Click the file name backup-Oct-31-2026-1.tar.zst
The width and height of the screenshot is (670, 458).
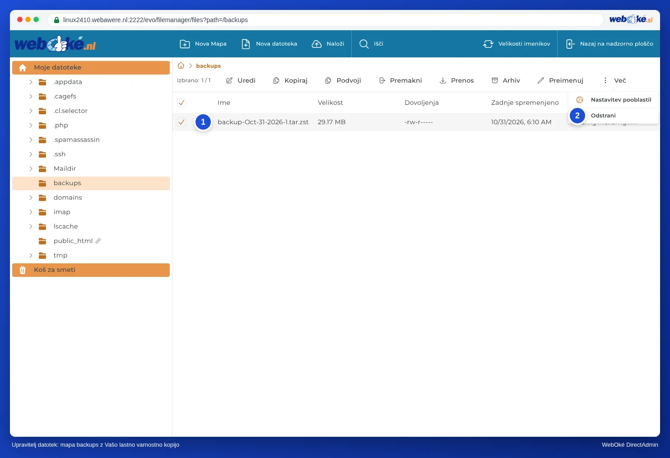coord(263,122)
